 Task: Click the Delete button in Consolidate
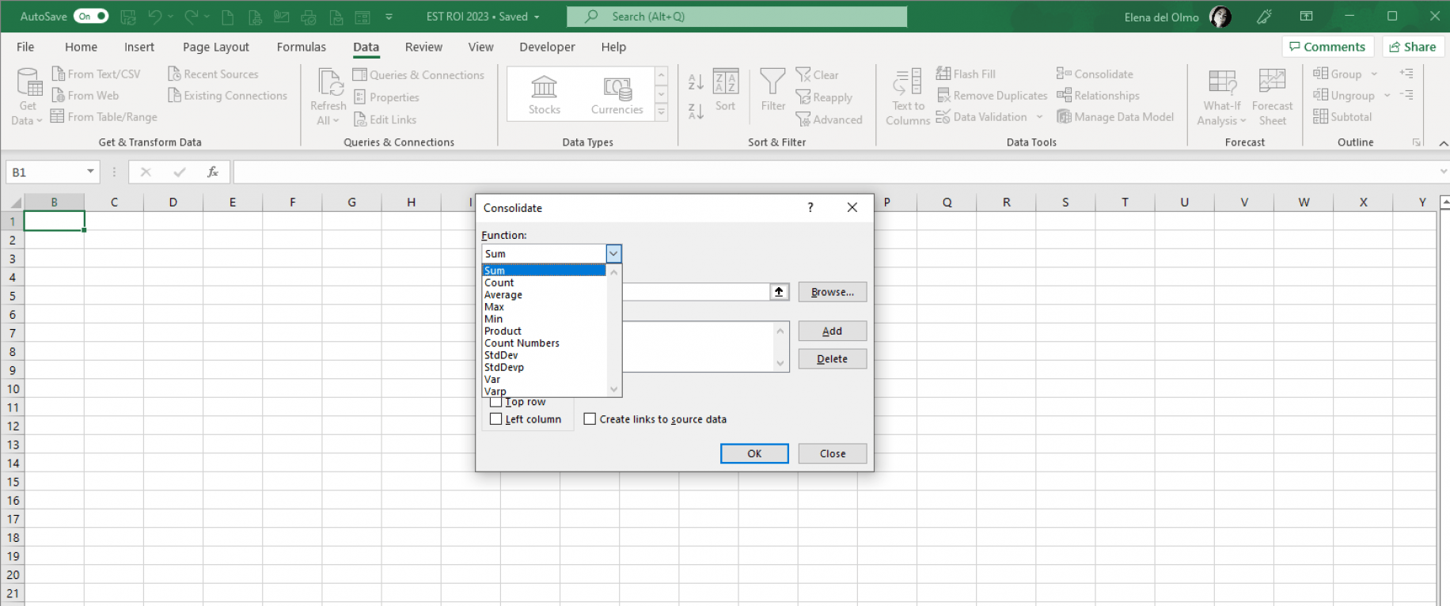[x=832, y=359]
